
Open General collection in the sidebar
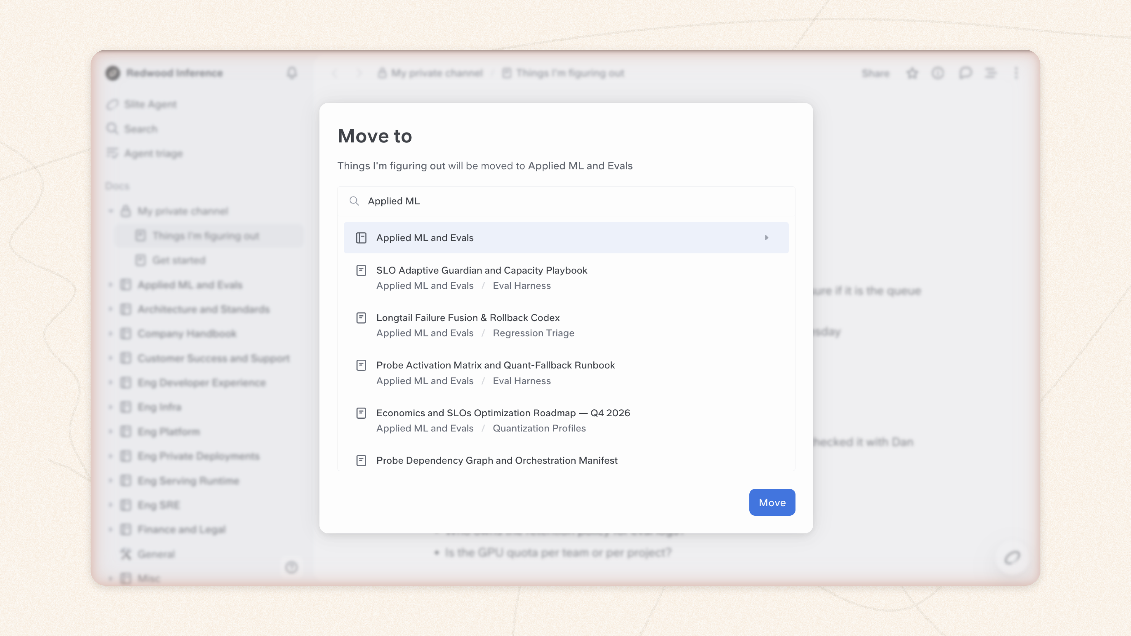[x=156, y=554]
